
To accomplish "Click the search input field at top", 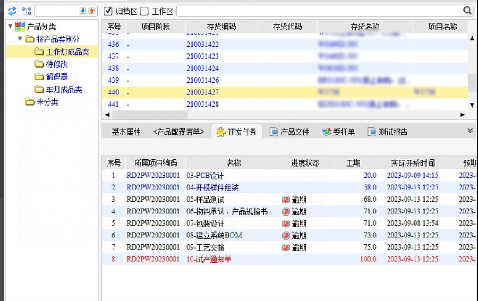I will pos(319,11).
